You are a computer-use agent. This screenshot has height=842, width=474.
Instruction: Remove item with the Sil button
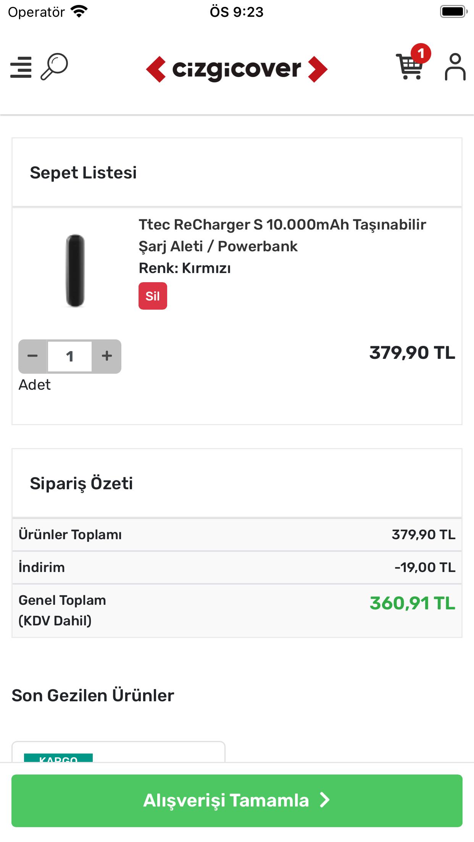click(153, 296)
